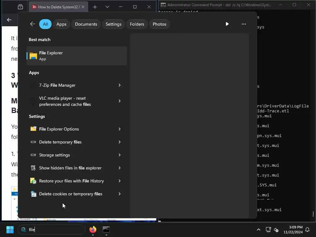Screen dimensions: 316x237
Task: Show more filters with play arrow
Action: coord(227,24)
